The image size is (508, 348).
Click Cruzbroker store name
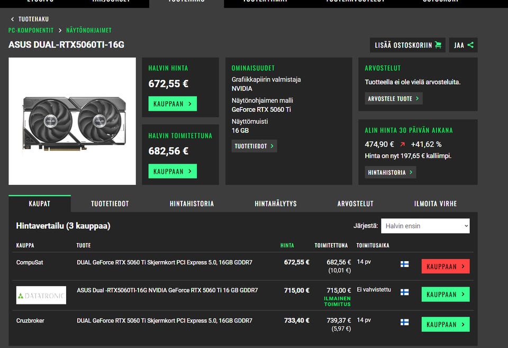click(x=30, y=320)
